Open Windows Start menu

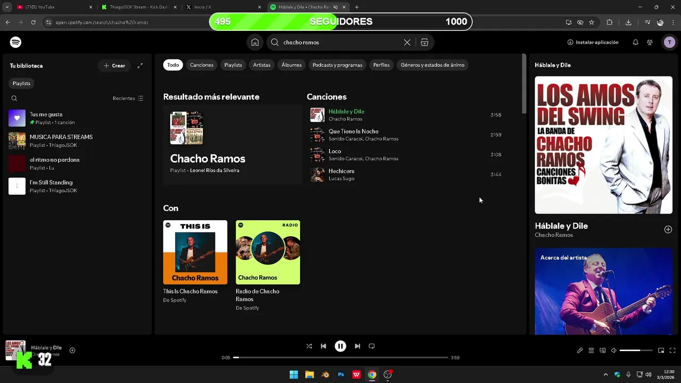coord(294,374)
